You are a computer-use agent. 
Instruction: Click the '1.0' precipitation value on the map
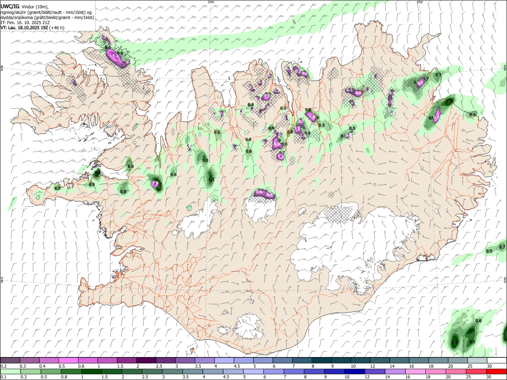[x=205, y=160]
